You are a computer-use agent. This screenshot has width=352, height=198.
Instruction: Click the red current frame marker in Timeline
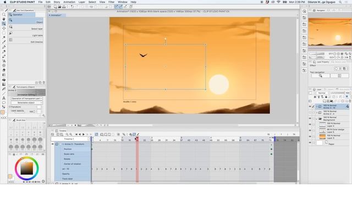[x=137, y=139]
